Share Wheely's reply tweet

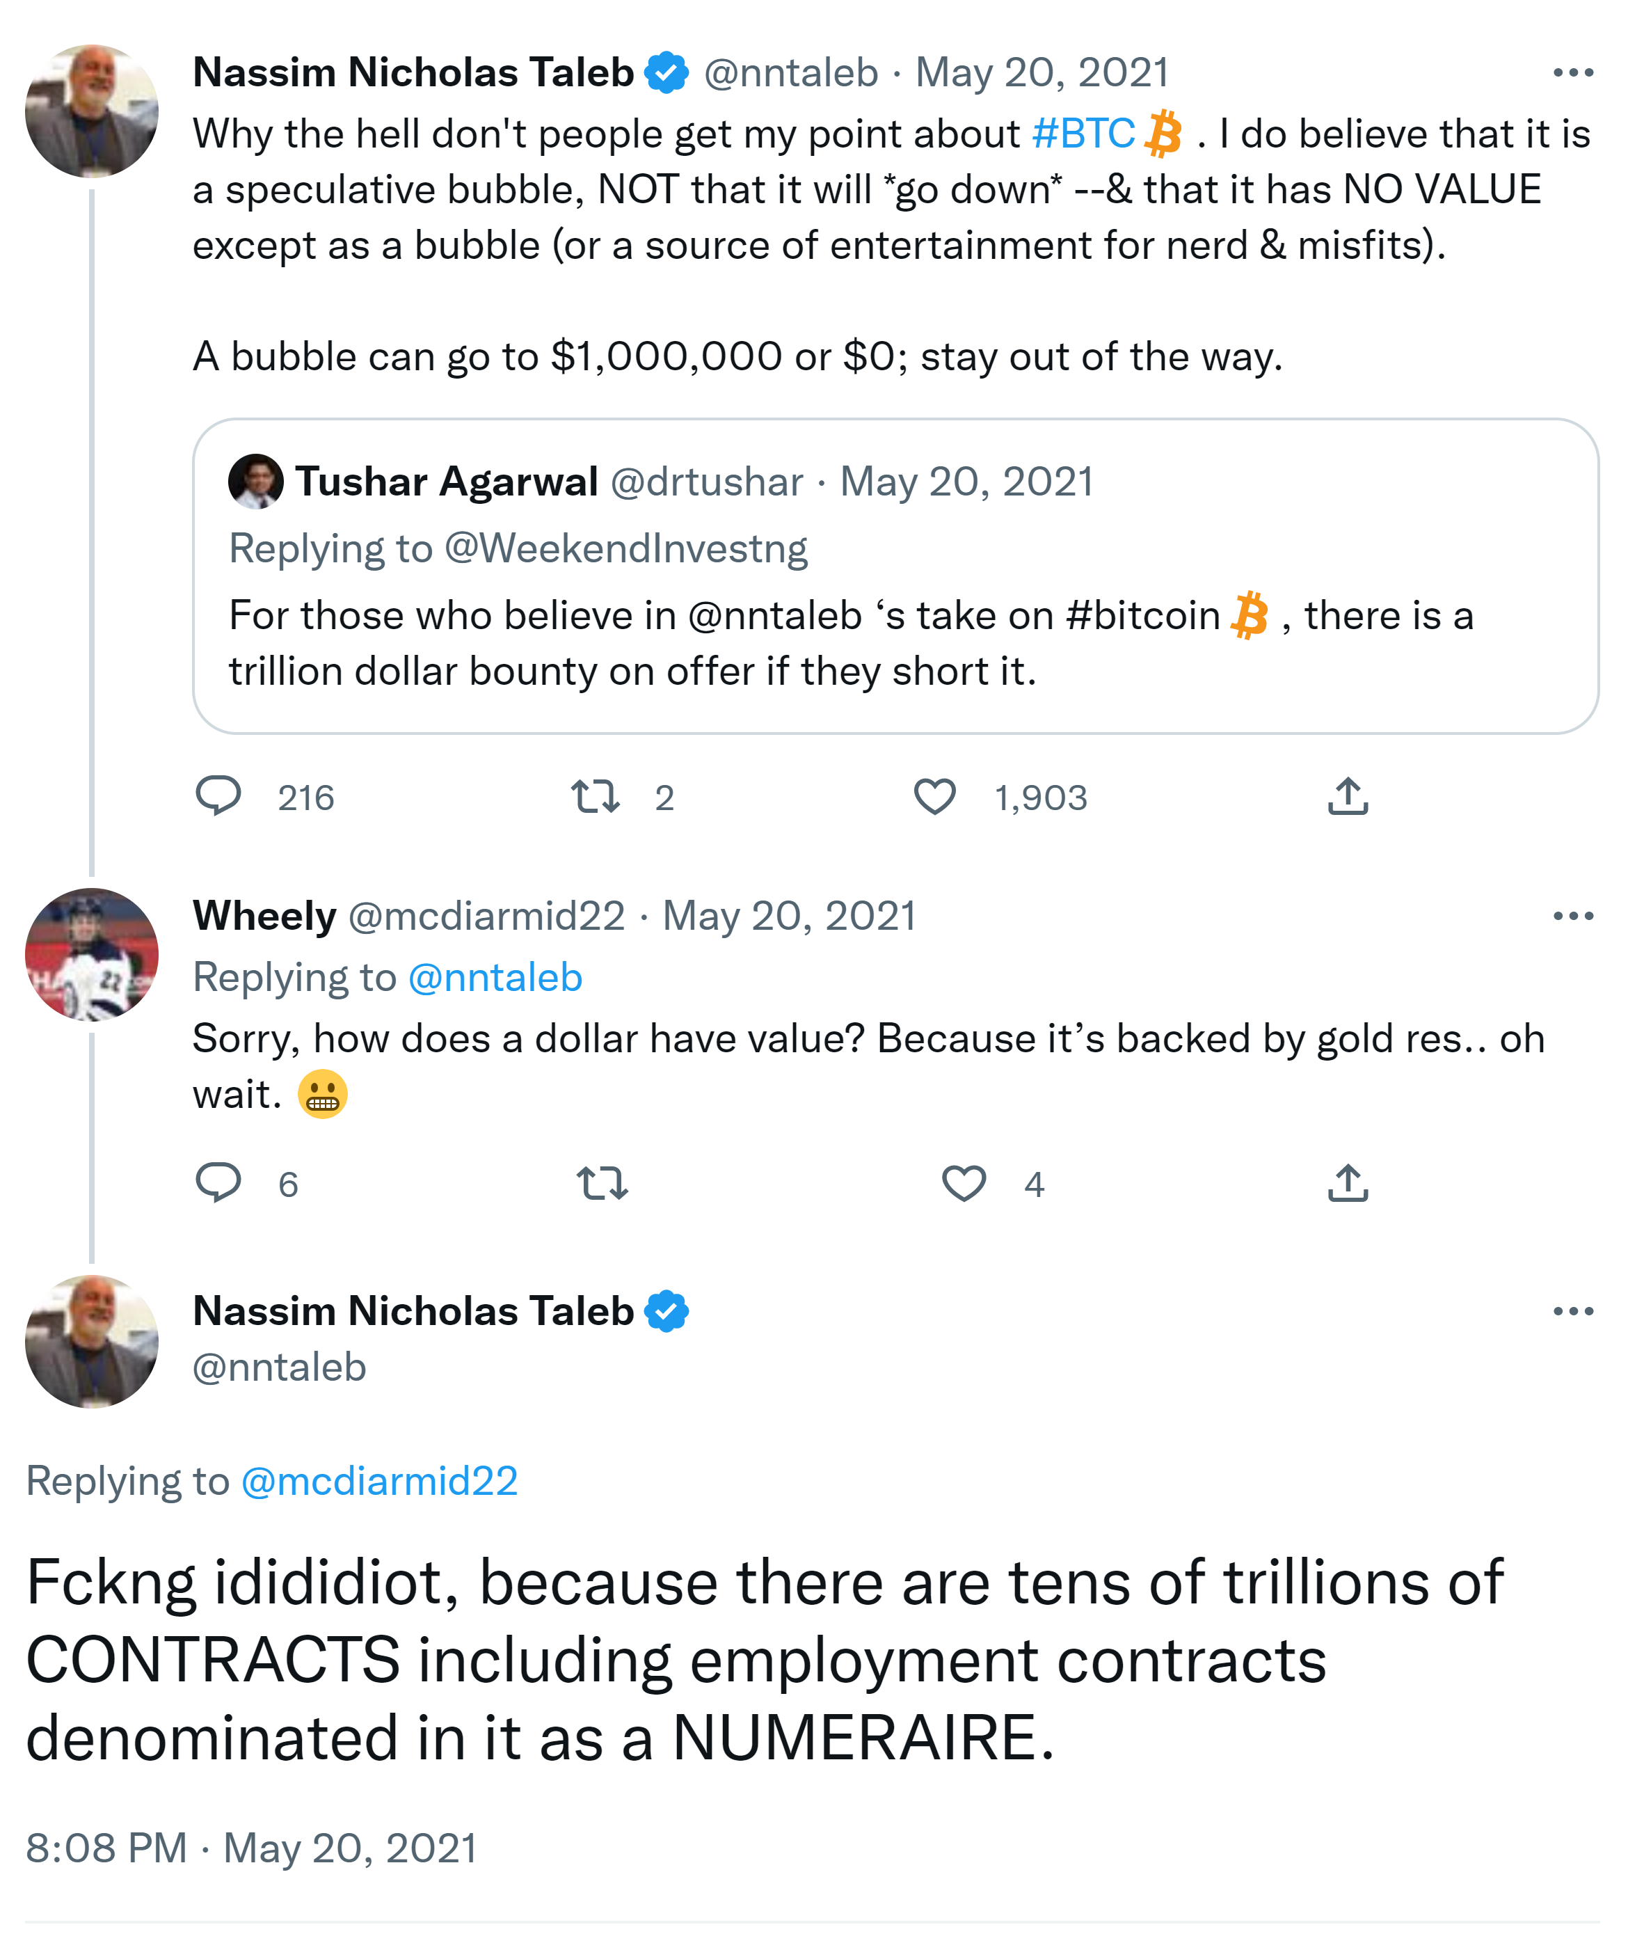1348,1183
